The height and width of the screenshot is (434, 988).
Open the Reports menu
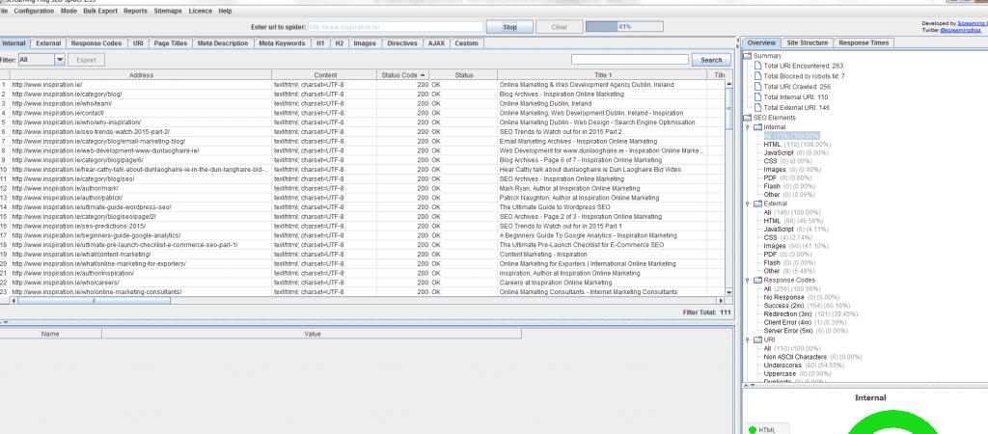(135, 12)
